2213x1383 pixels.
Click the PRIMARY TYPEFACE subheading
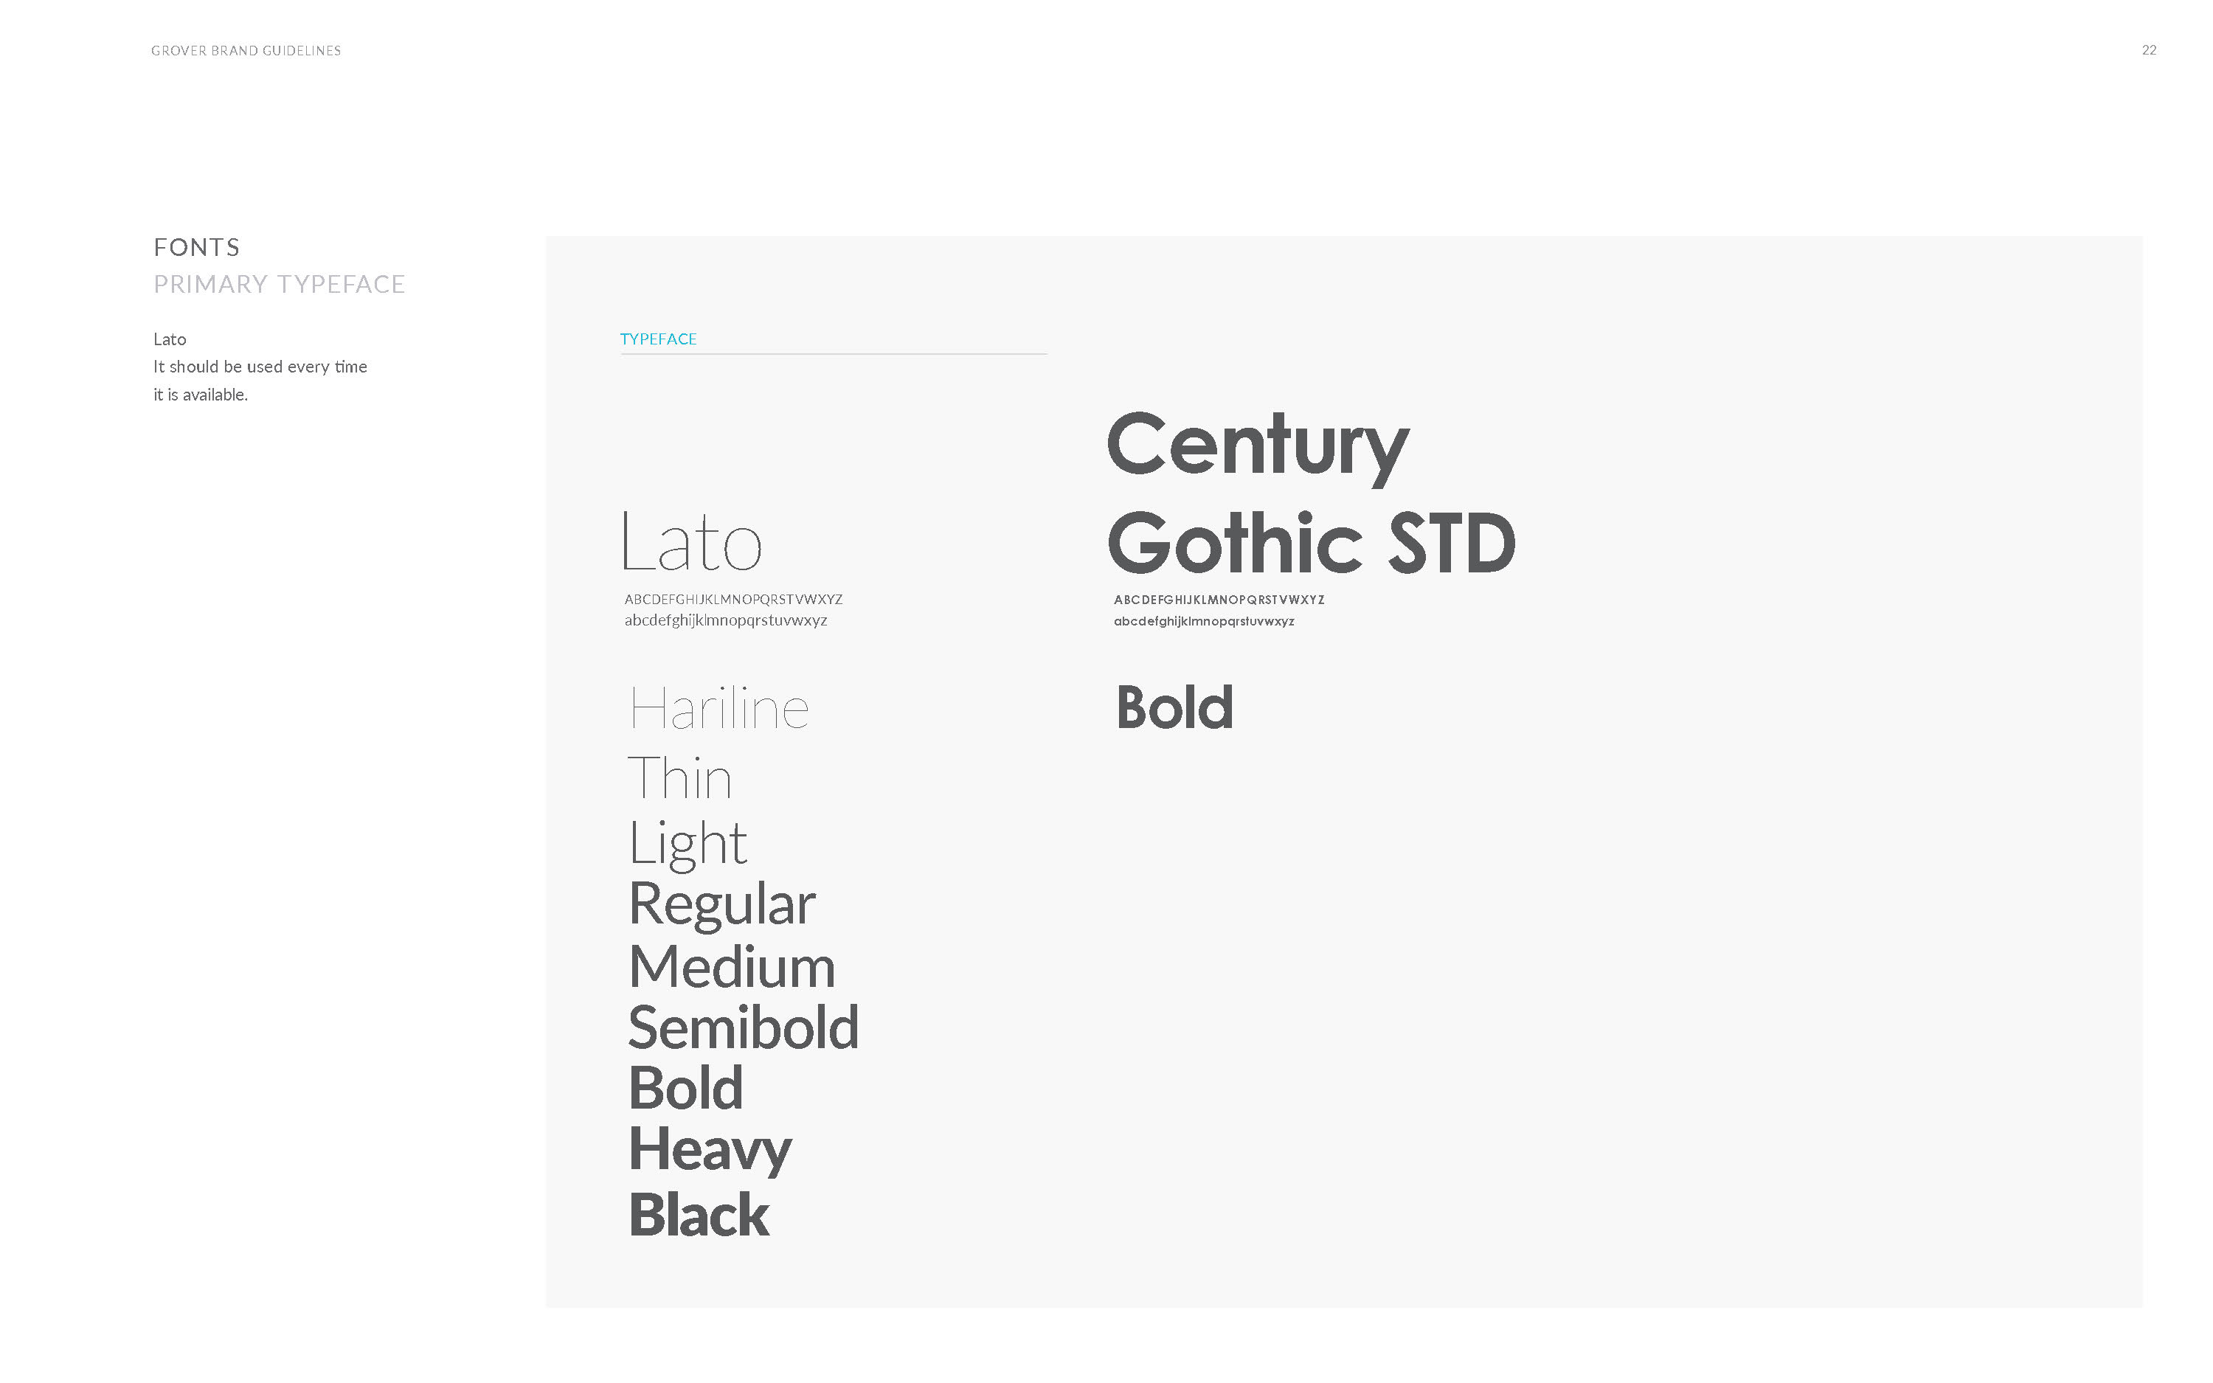pos(279,285)
